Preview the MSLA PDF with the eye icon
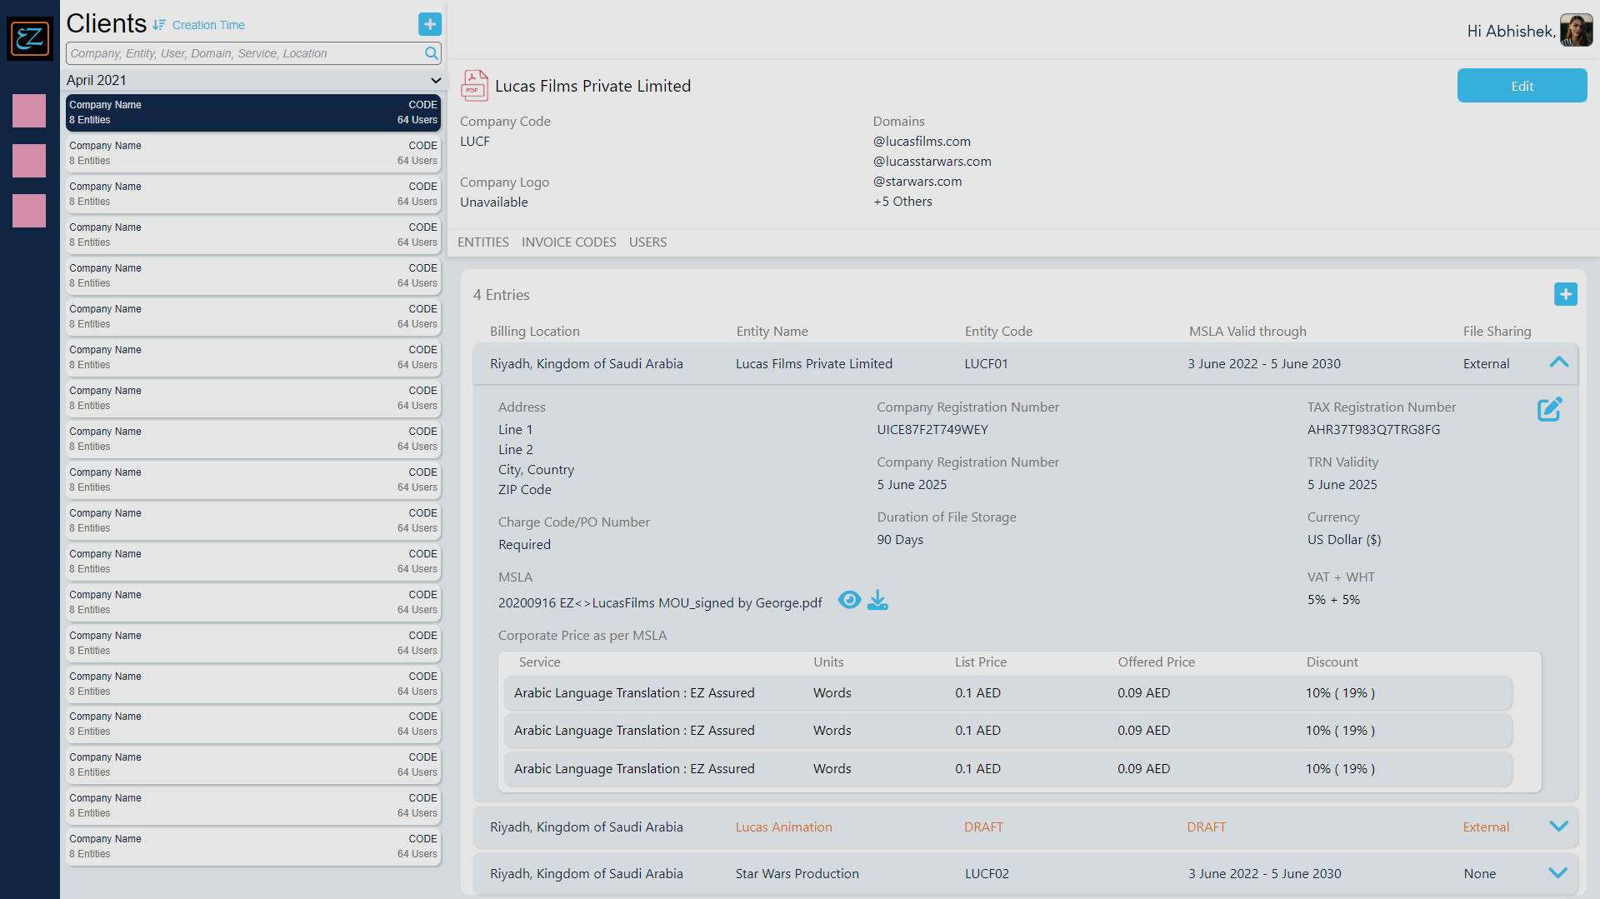 pos(849,600)
